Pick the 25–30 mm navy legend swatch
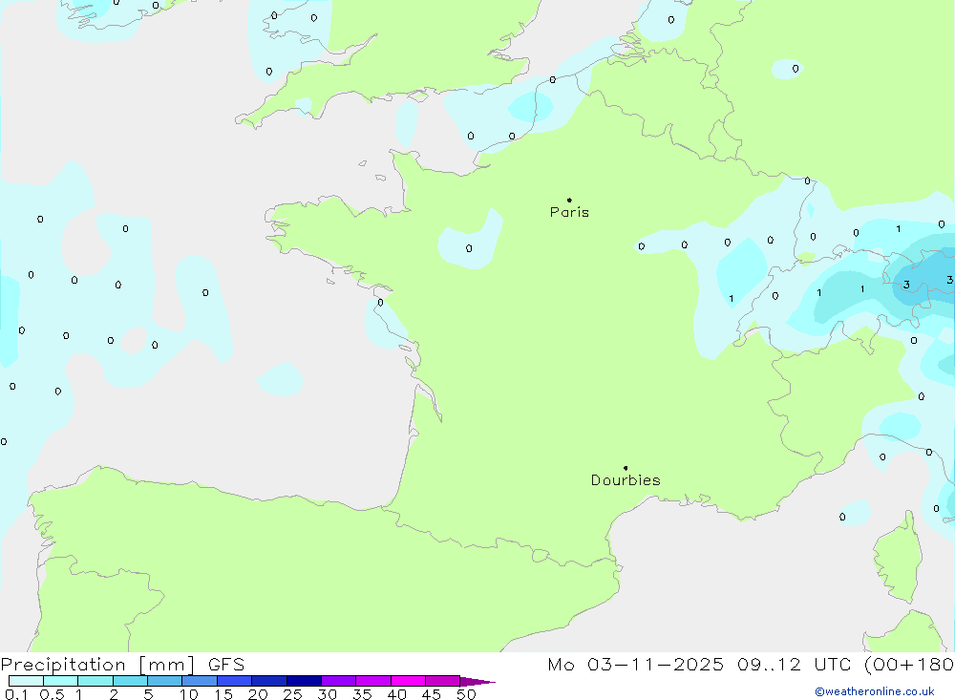The width and height of the screenshot is (955, 700). [x=304, y=681]
